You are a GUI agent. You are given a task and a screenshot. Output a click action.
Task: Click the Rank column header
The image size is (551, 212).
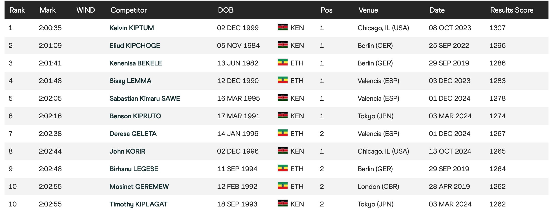(x=17, y=10)
